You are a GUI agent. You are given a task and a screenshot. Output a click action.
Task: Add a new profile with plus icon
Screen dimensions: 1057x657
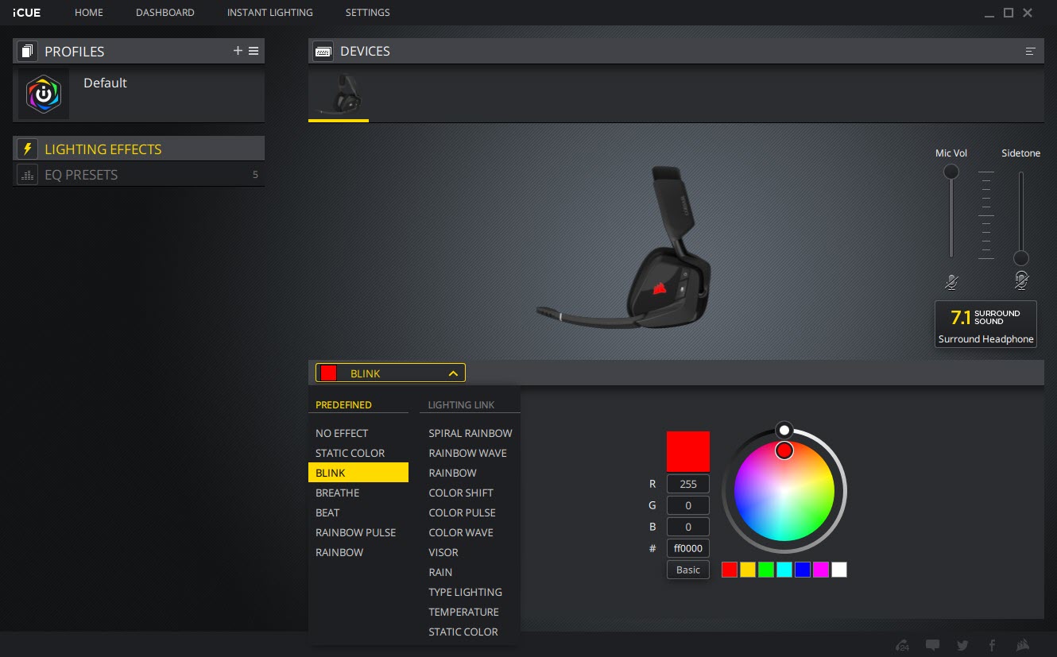click(238, 51)
